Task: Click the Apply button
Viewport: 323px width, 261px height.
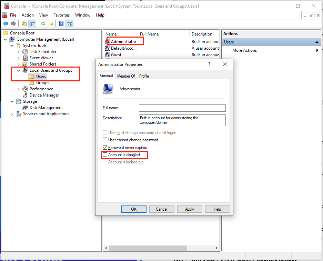Action: [x=189, y=209]
